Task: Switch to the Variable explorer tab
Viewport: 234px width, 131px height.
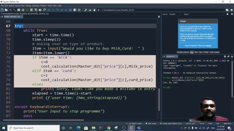Action: click(x=183, y=52)
